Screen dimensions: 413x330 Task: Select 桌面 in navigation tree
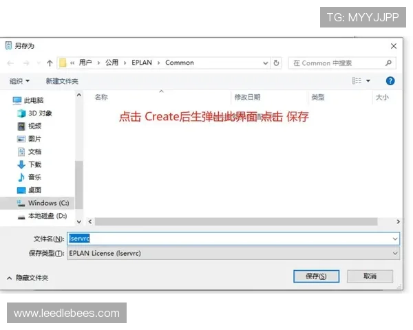tap(29, 190)
